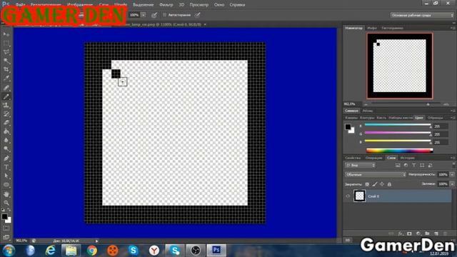Click toolbox foreground color swatch
The image size is (457, 257).
(4, 216)
